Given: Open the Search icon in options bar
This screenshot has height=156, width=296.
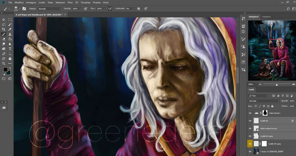Looking at the screenshot, I should pos(288,9).
